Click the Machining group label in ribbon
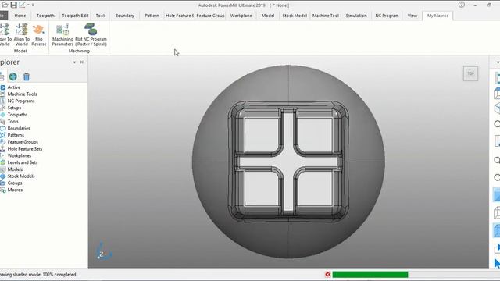Screen dimensions: 500x281 pos(79,51)
